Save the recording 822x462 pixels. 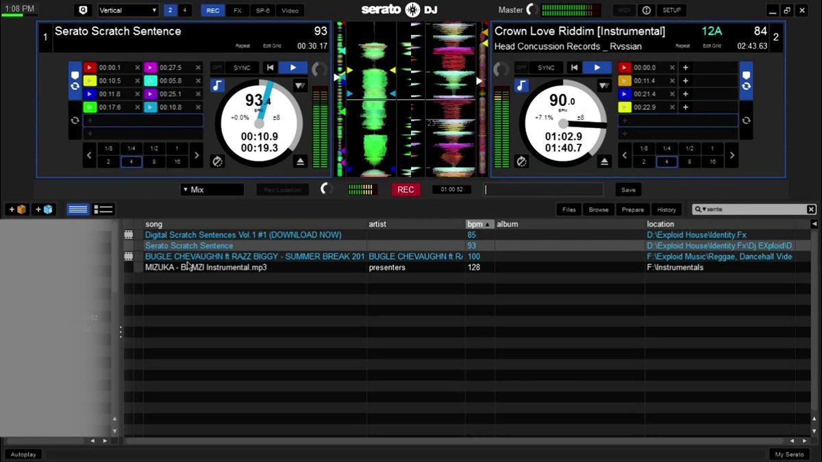[x=628, y=190]
